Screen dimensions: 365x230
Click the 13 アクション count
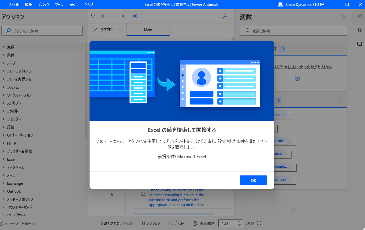tap(151, 223)
